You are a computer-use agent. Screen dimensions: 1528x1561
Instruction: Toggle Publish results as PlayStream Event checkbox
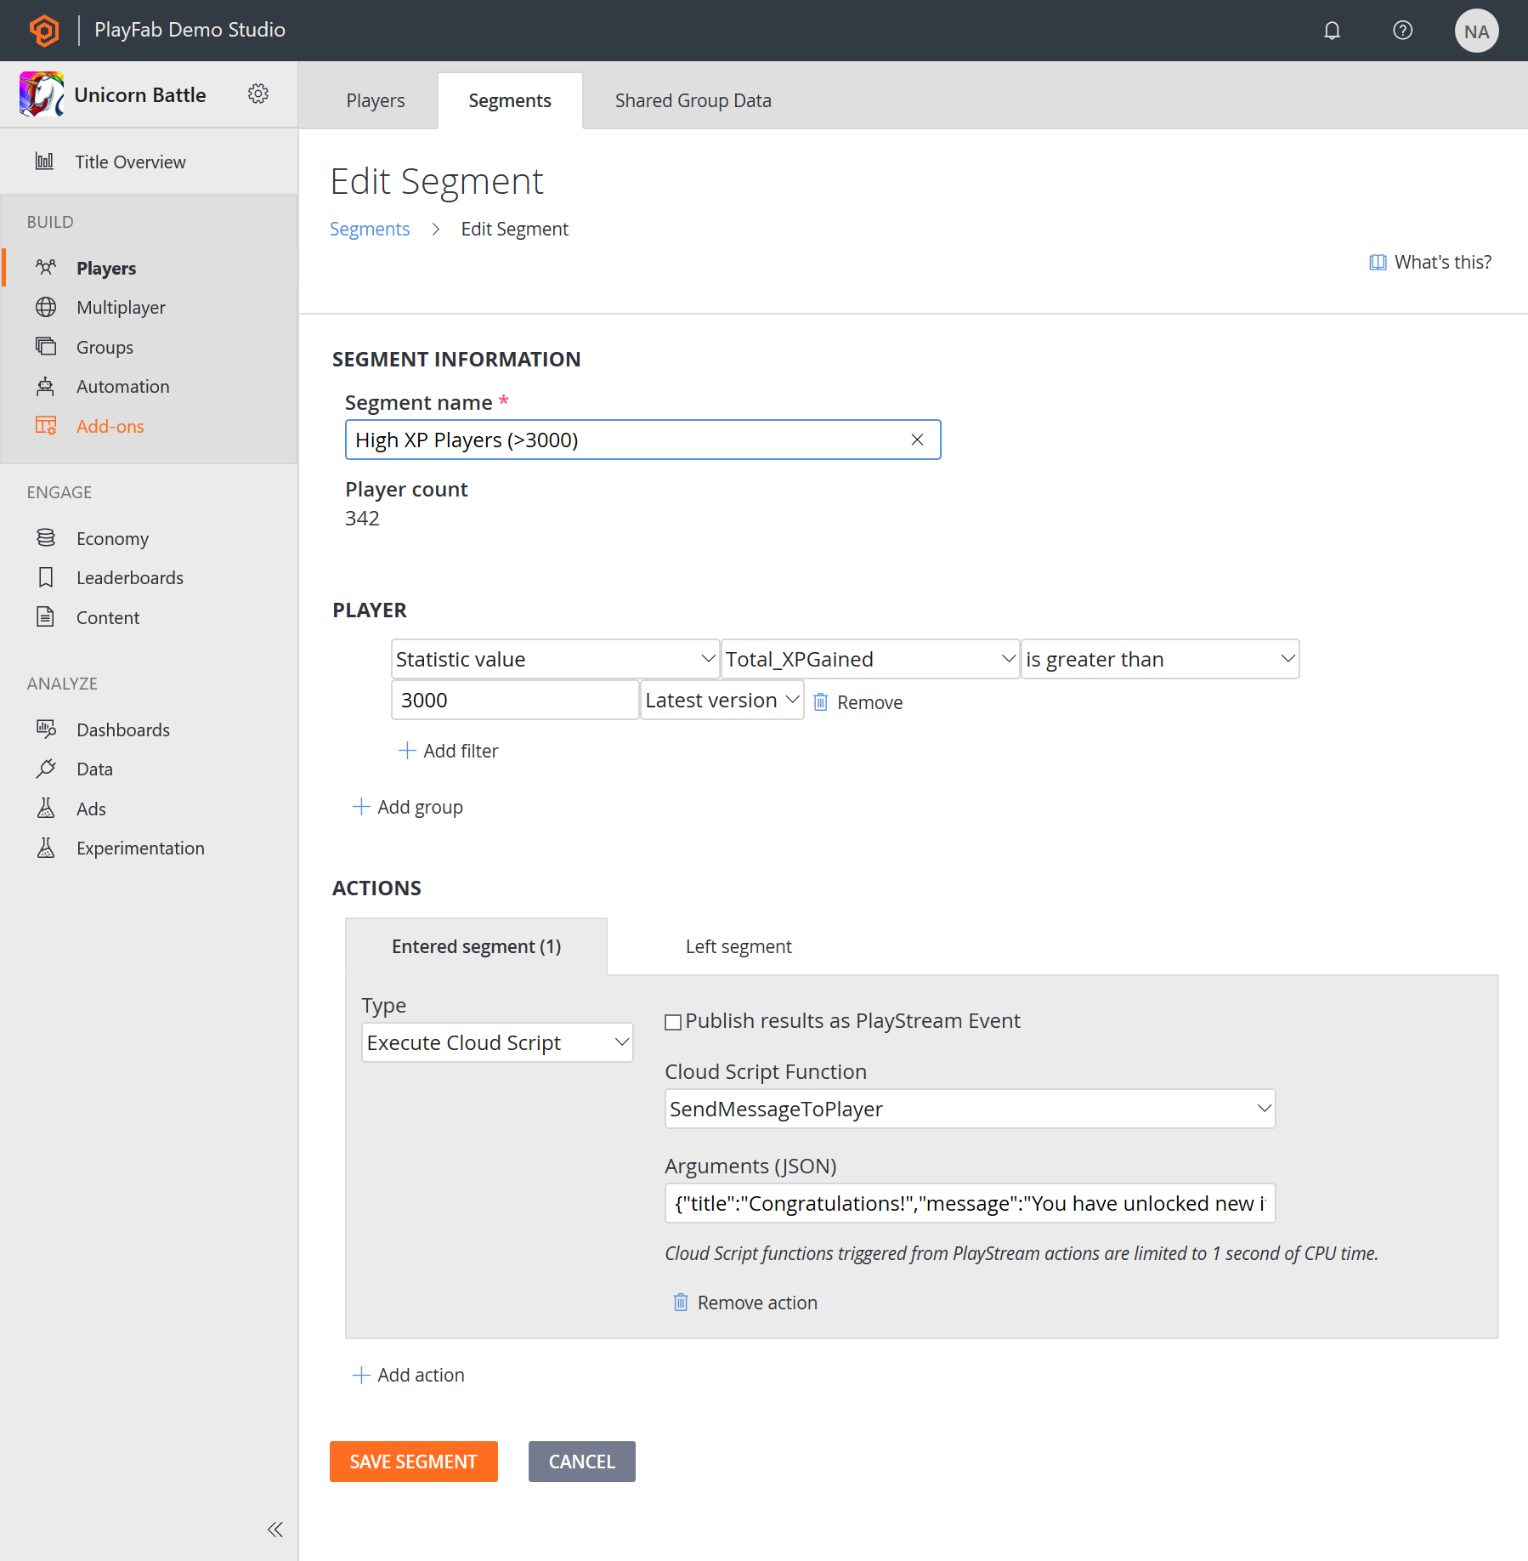click(673, 1022)
